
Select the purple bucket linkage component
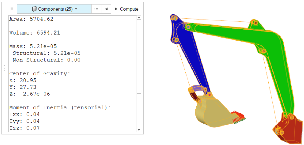198,88
